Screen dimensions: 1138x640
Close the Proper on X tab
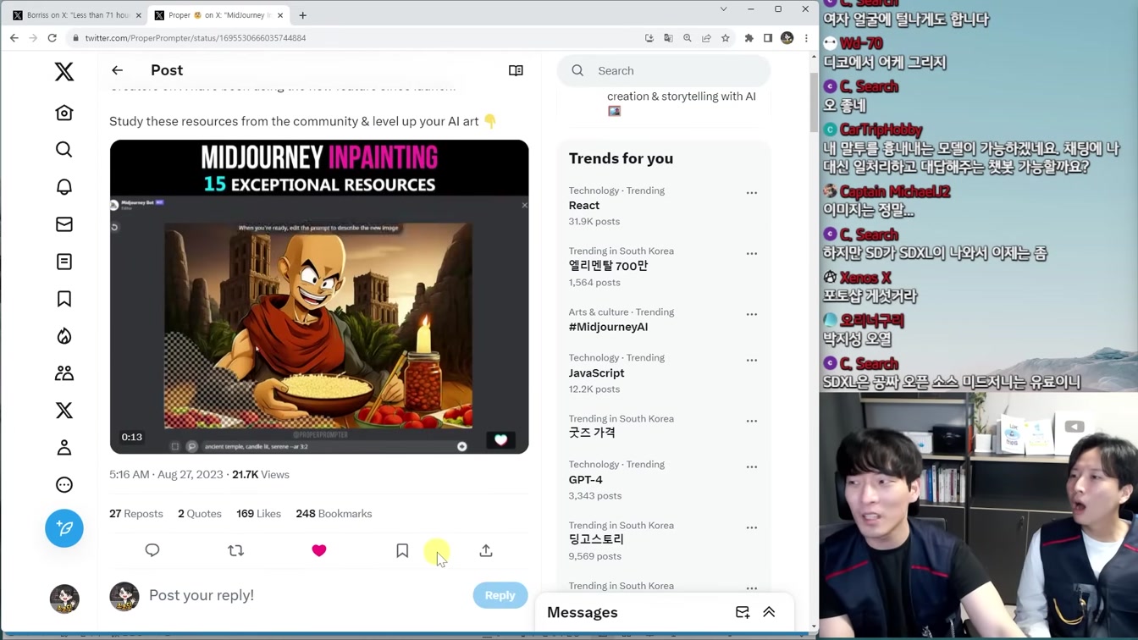point(280,15)
